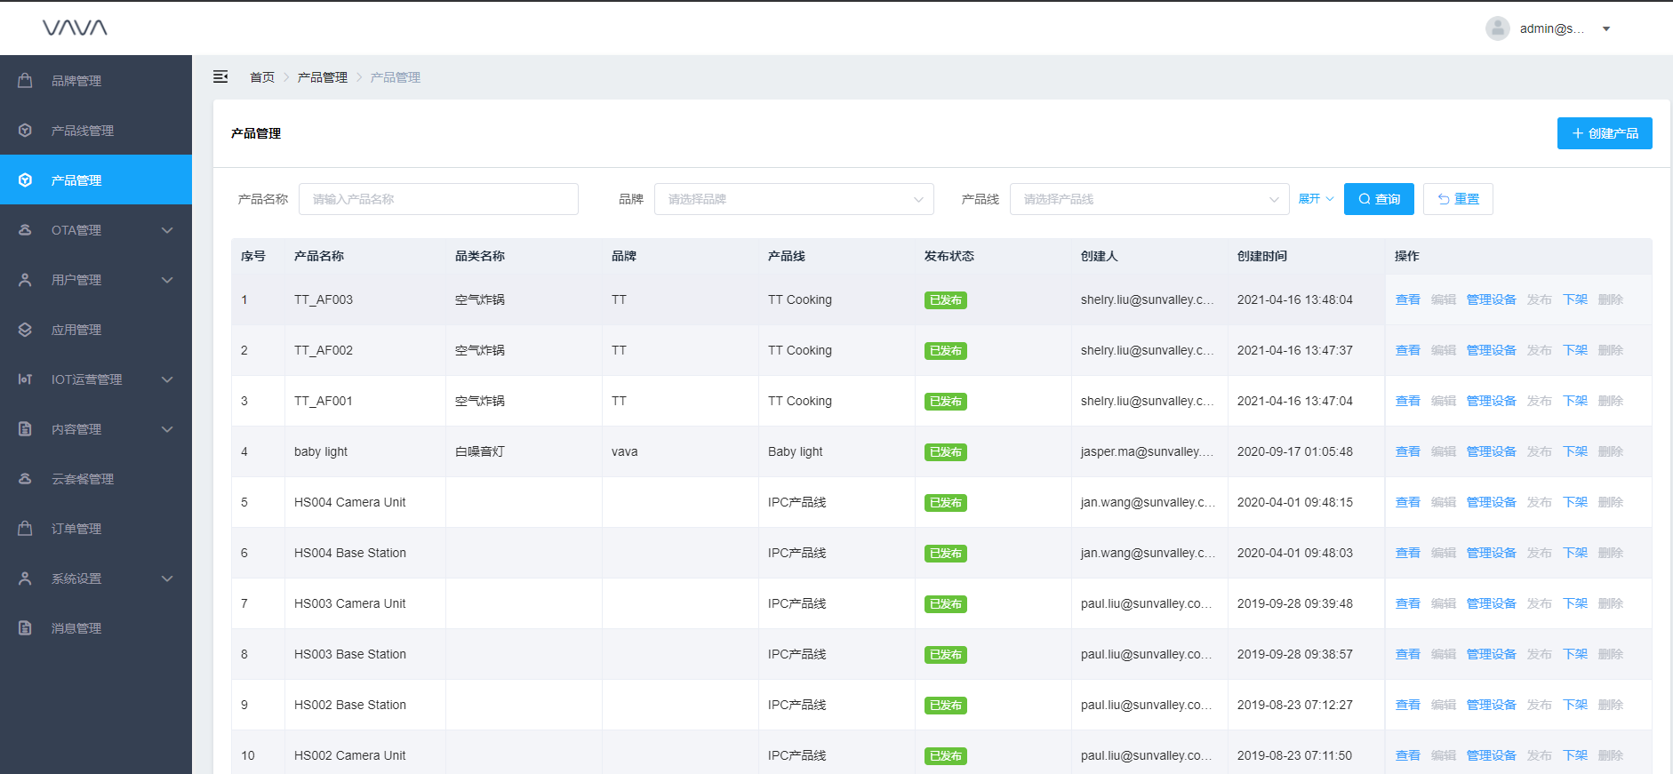Click the 品牌管理 sidebar bag icon
The height and width of the screenshot is (774, 1673).
click(x=25, y=81)
